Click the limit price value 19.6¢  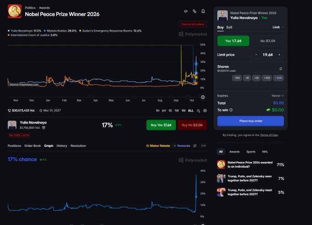[267, 55]
